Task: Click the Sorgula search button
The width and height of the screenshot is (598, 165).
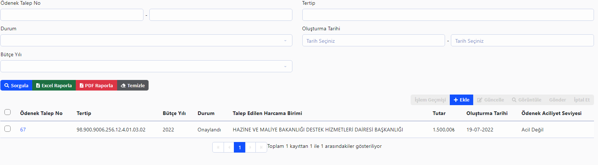Action: point(16,85)
